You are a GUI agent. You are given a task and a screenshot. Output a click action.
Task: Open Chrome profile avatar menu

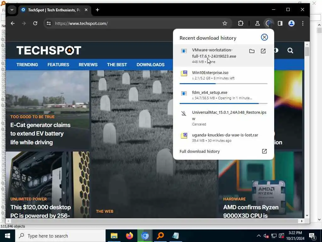[291, 23]
